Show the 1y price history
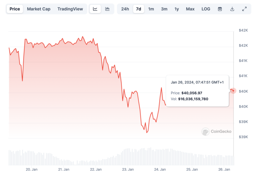The width and height of the screenshot is (254, 176). click(177, 9)
